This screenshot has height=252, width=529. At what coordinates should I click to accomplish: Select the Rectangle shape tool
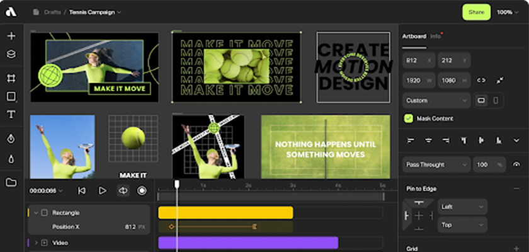(x=11, y=96)
